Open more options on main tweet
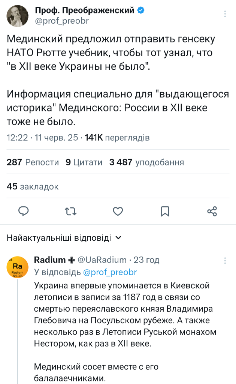This screenshot has width=236, height=384. (x=225, y=14)
